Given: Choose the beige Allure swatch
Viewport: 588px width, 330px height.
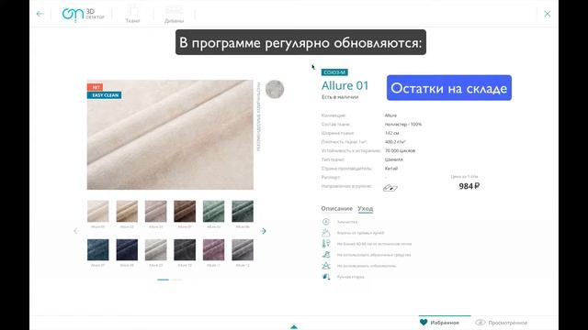Looking at the screenshot, I should [127, 211].
